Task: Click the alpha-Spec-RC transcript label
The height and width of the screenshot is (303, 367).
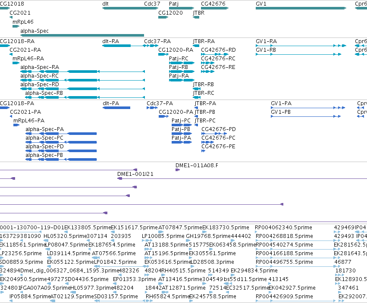Action: 39,76
